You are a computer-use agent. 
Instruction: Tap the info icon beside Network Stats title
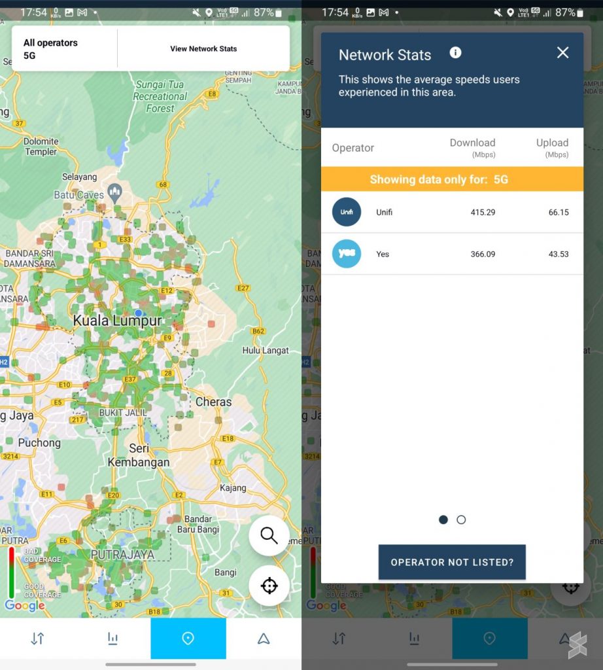click(456, 53)
